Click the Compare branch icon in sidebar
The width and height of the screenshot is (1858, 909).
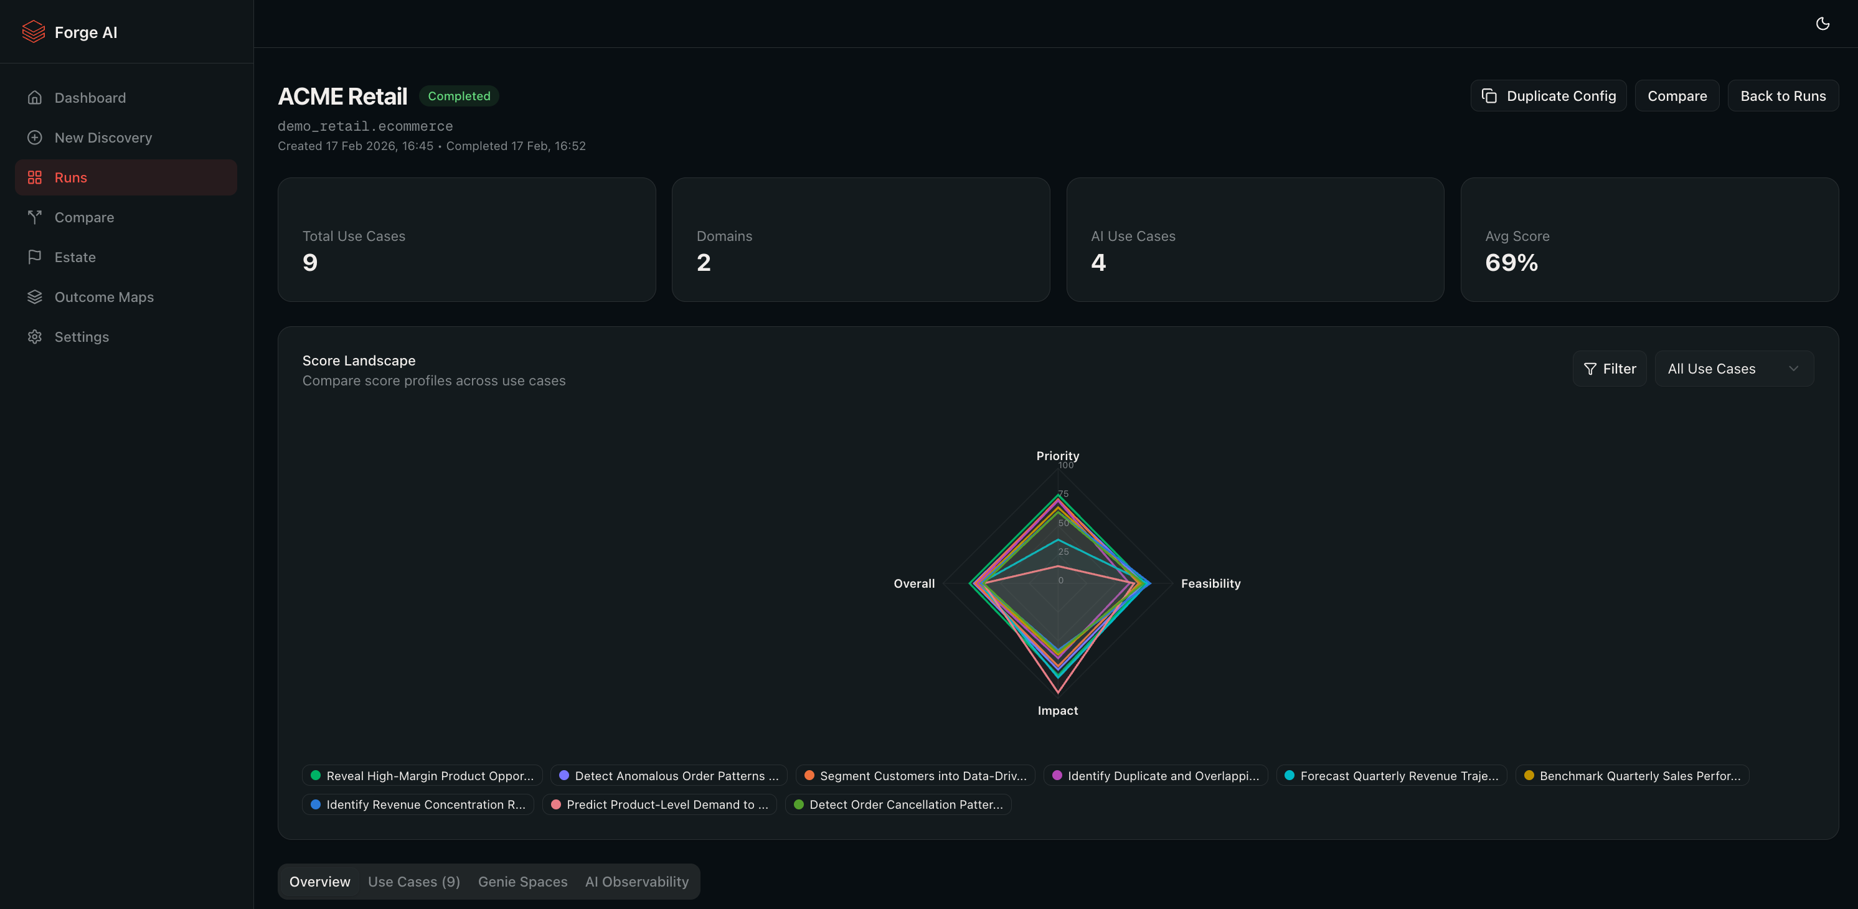pyautogui.click(x=35, y=217)
